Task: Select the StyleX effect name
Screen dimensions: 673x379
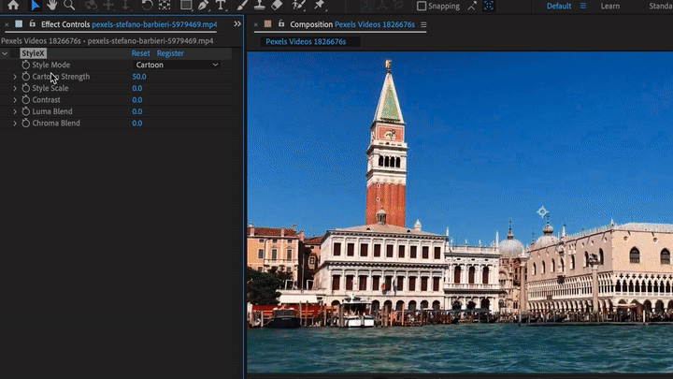Action: [33, 53]
